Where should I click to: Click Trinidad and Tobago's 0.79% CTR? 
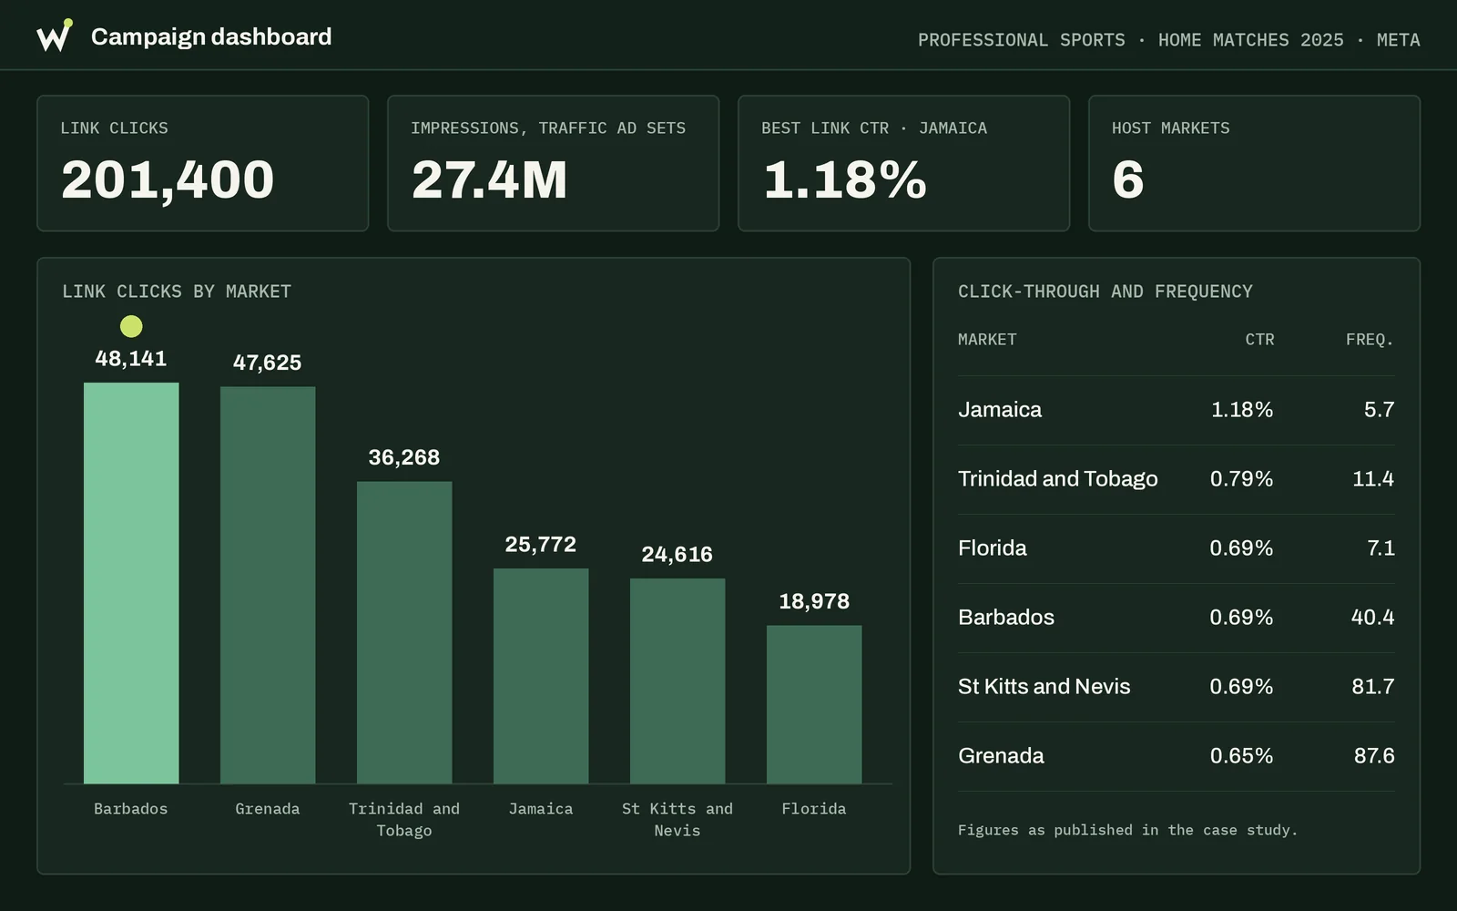(1241, 479)
